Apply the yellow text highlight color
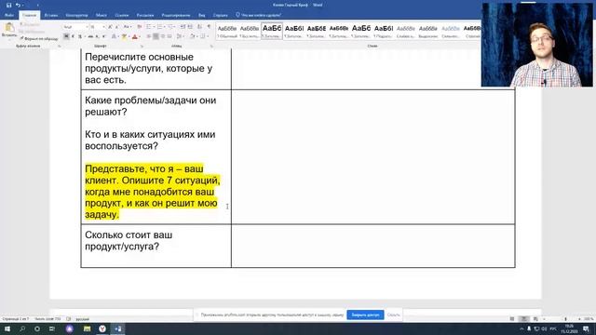Viewport: 596px width, 335px height. coord(124,36)
